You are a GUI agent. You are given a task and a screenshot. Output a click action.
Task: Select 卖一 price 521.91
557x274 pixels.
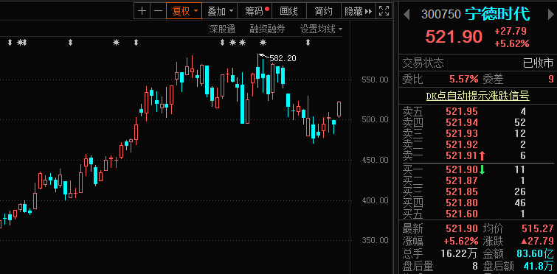462,155
